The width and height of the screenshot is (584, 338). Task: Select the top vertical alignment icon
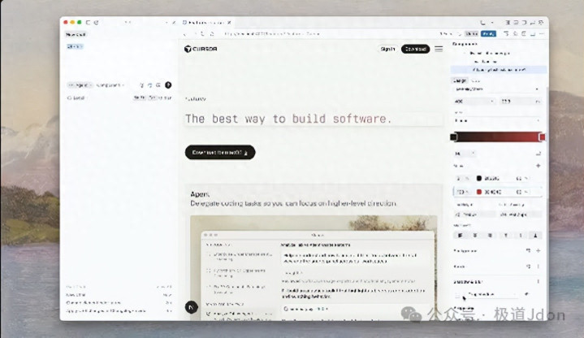(505, 235)
